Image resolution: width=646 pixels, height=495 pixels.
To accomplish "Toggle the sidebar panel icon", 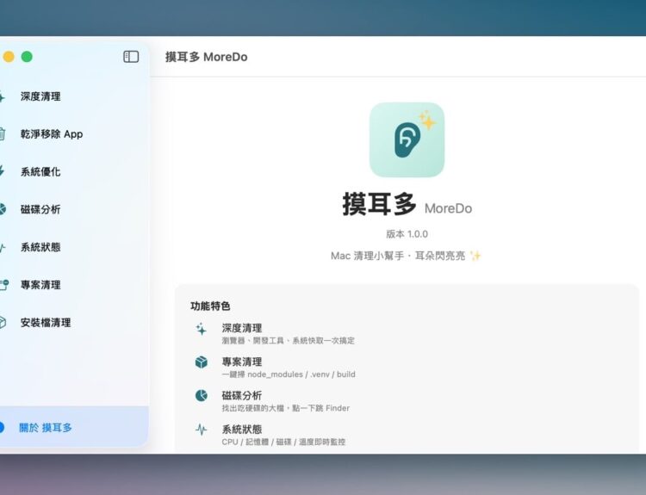I will click(131, 57).
